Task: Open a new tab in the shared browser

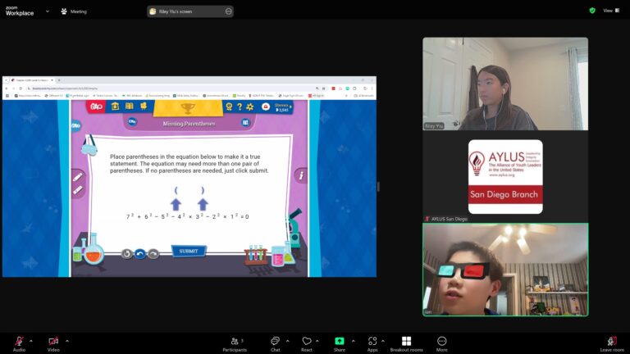Action: click(59, 80)
